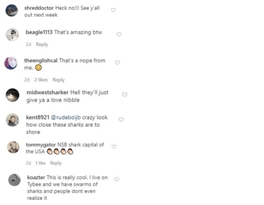This screenshot has width=264, height=205.
Task: Like koazter's Tybee comment
Action: (117, 179)
